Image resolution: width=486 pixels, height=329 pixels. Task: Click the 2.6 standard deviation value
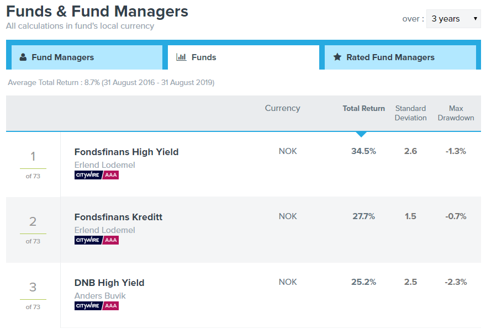click(x=410, y=151)
